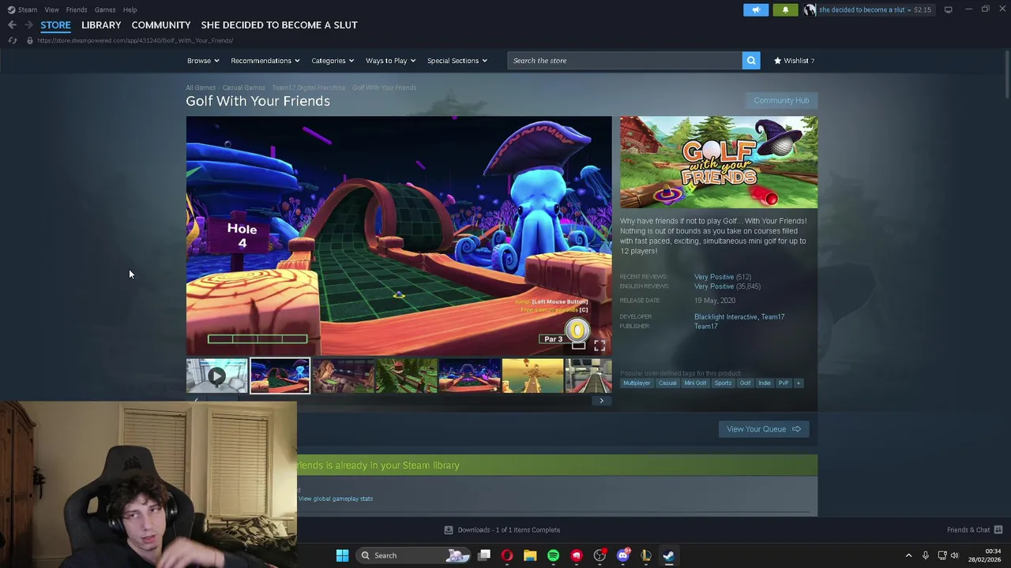Show hidden system tray icons
This screenshot has width=1011, height=568.
pos(908,555)
